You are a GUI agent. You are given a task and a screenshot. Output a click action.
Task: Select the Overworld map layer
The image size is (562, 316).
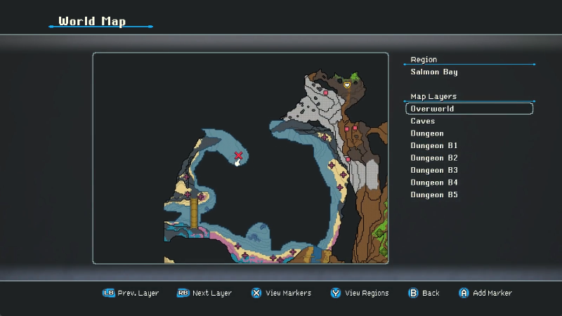click(469, 109)
